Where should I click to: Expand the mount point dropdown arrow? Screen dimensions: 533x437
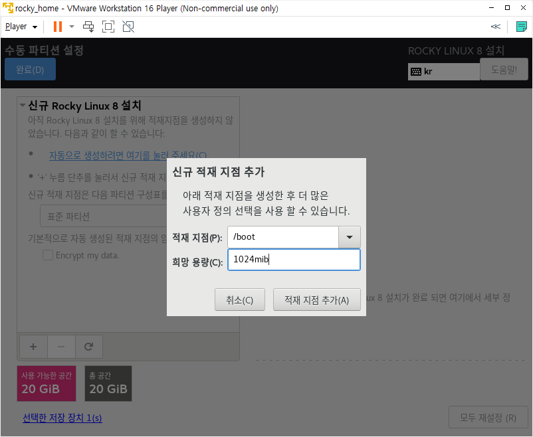point(350,237)
